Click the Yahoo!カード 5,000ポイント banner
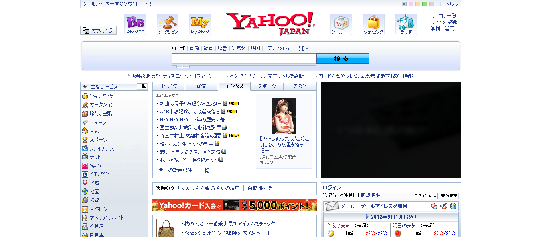 coord(235,205)
